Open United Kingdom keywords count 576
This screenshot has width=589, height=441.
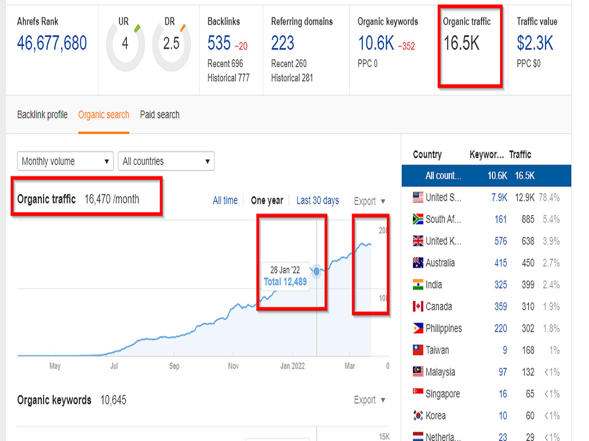coord(501,241)
